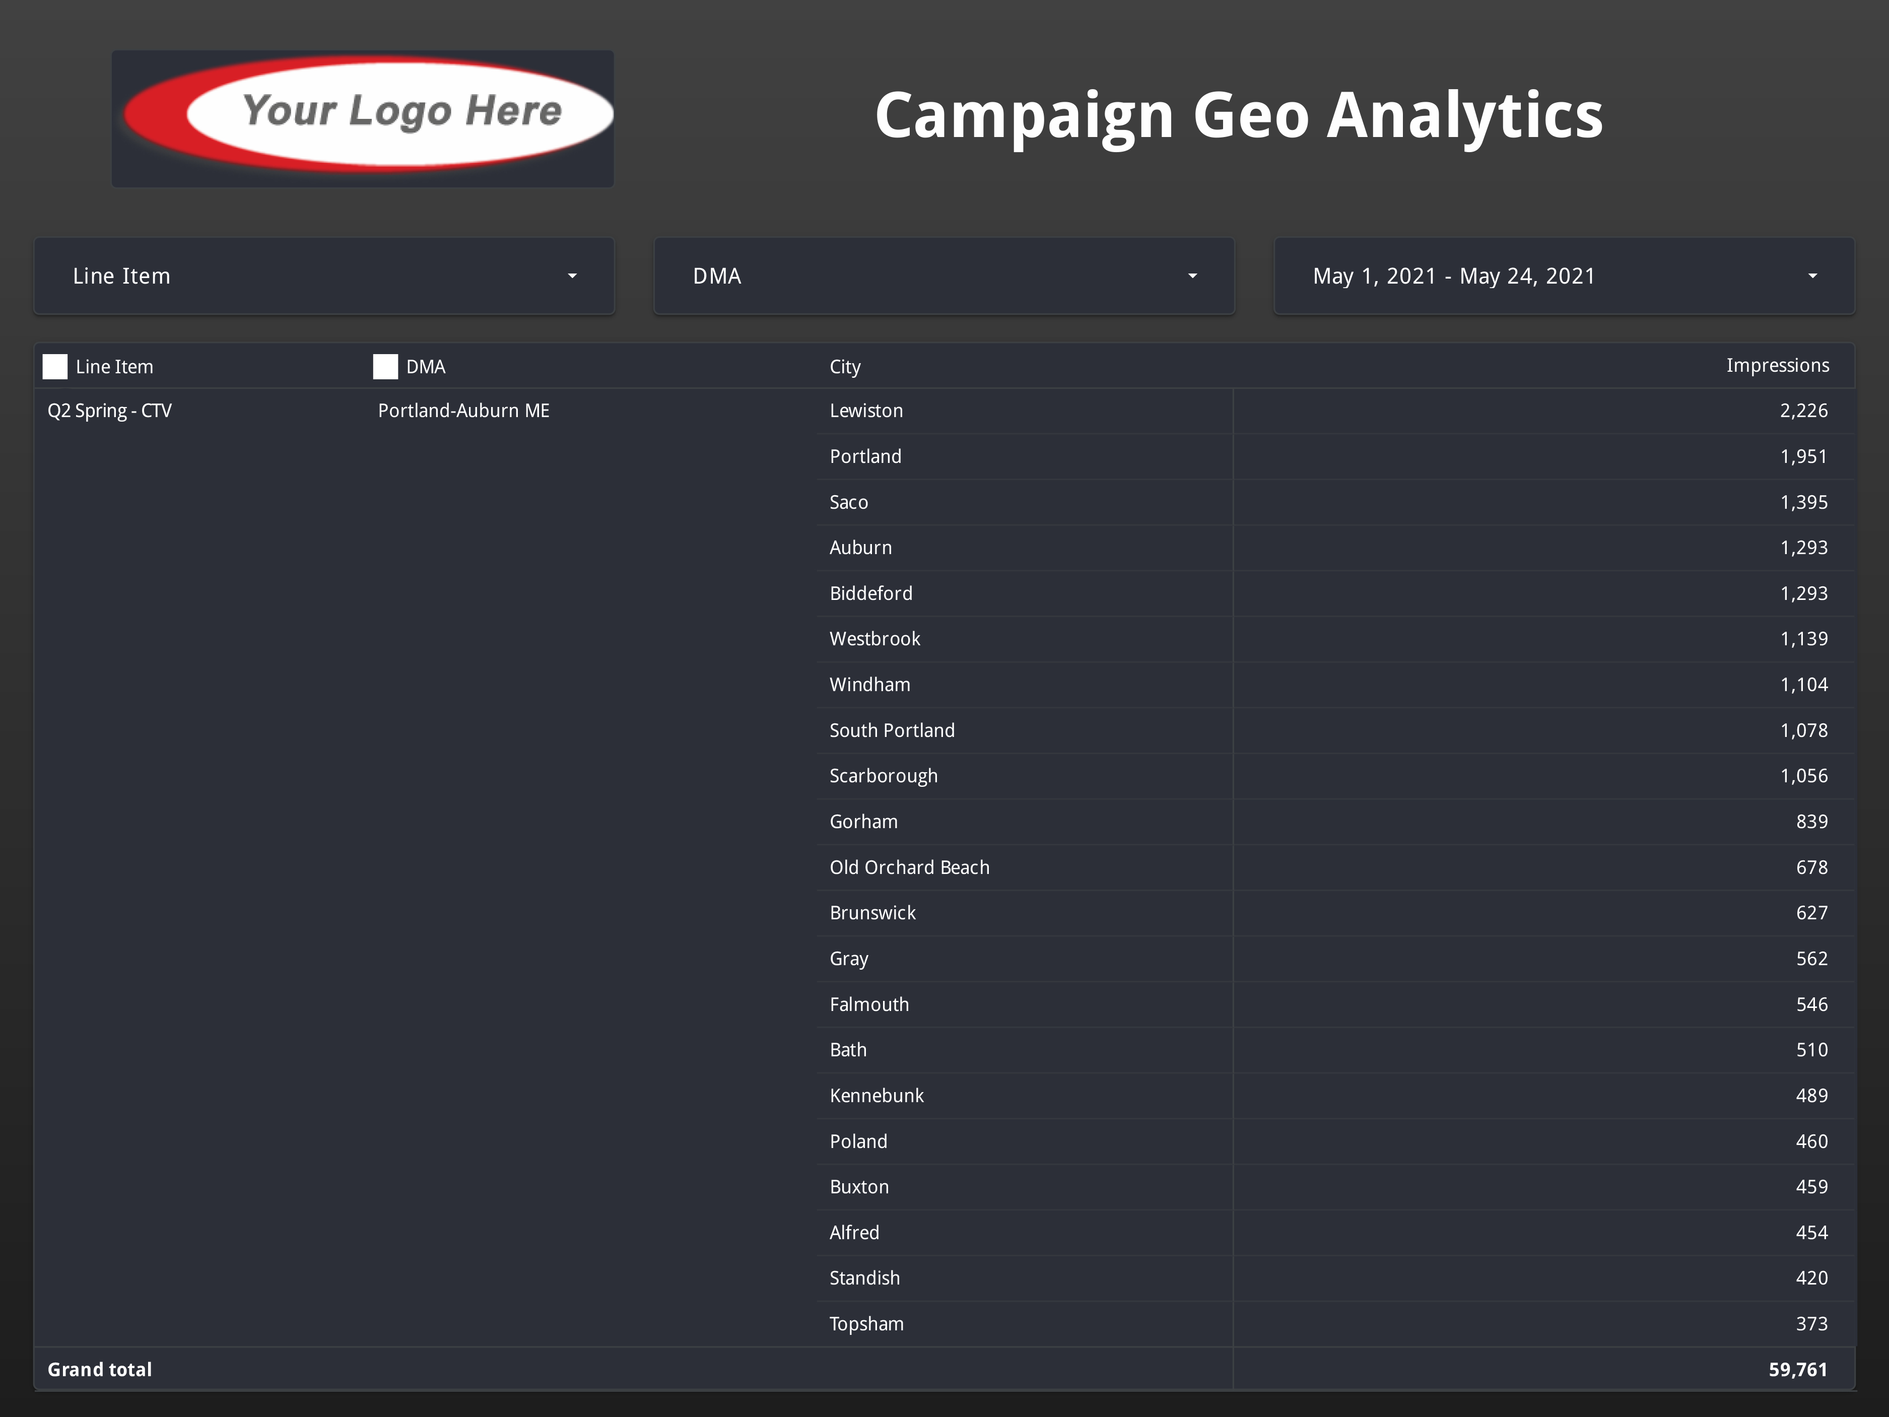
Task: Click the 2,226 impressions value
Action: [1803, 411]
